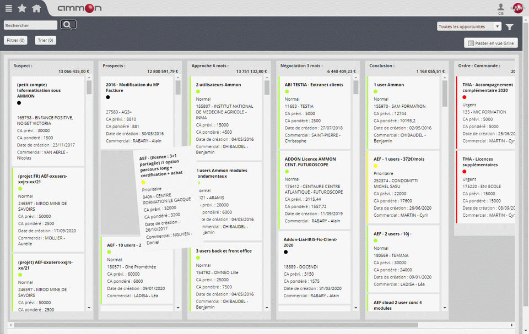Open 3 users back et front office title

coord(224,251)
